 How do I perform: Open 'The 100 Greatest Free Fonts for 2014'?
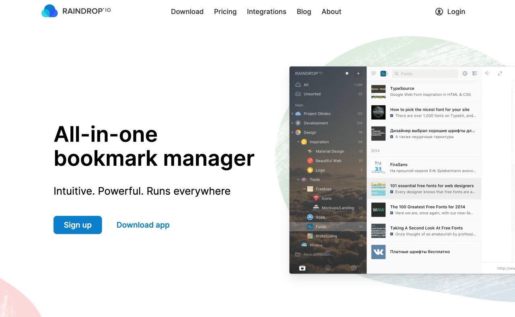[x=424, y=210]
